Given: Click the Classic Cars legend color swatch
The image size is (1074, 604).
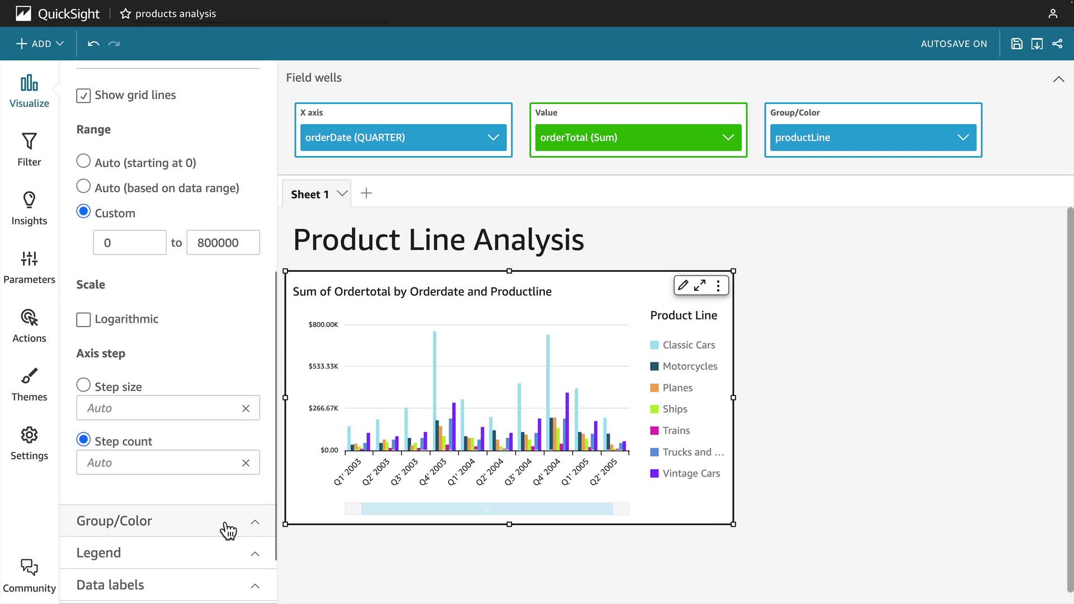Looking at the screenshot, I should point(654,345).
